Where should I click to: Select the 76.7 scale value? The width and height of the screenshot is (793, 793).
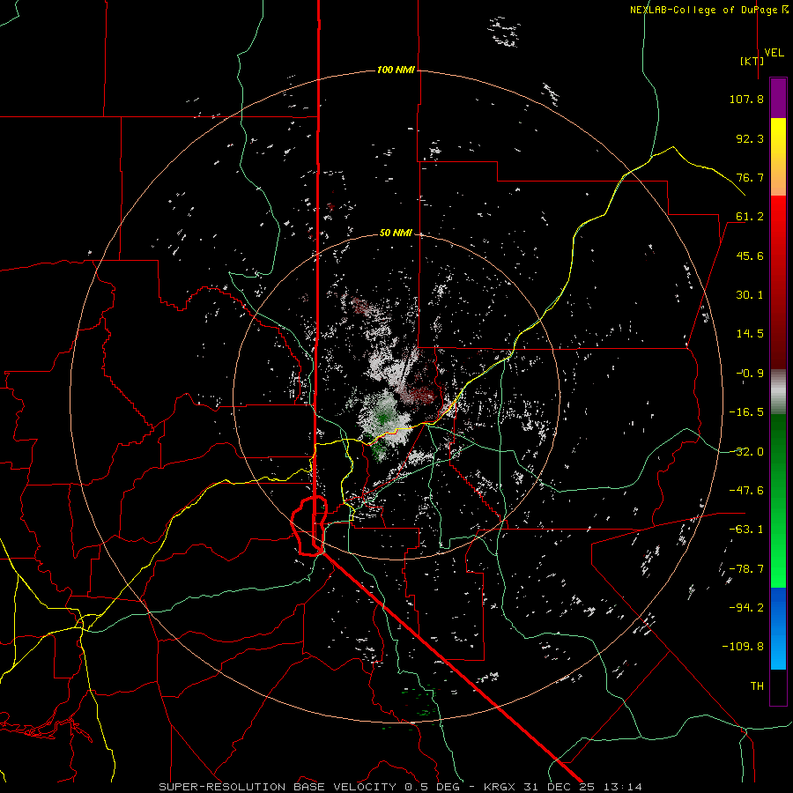(x=750, y=177)
